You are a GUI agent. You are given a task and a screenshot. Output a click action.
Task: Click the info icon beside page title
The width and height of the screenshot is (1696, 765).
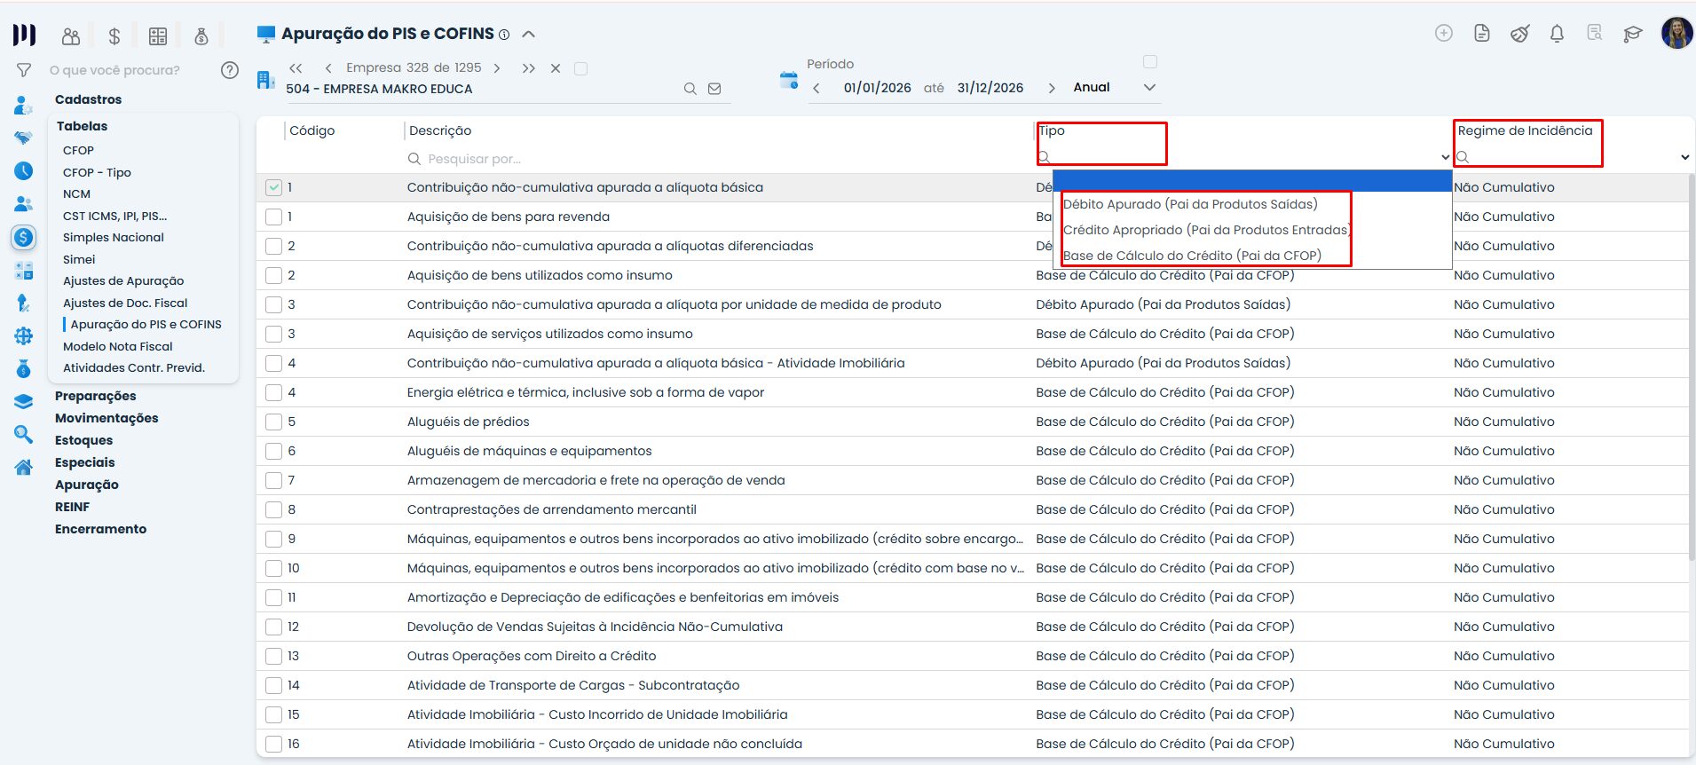[x=504, y=35]
